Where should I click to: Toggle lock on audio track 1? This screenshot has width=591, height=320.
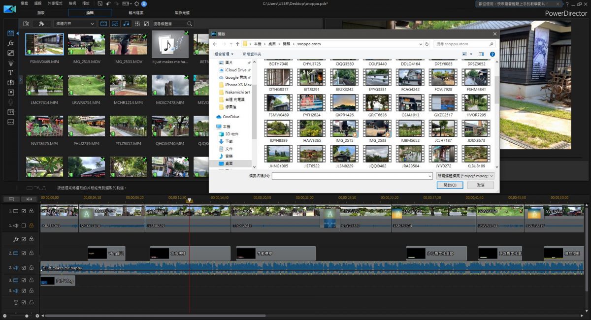(x=31, y=225)
